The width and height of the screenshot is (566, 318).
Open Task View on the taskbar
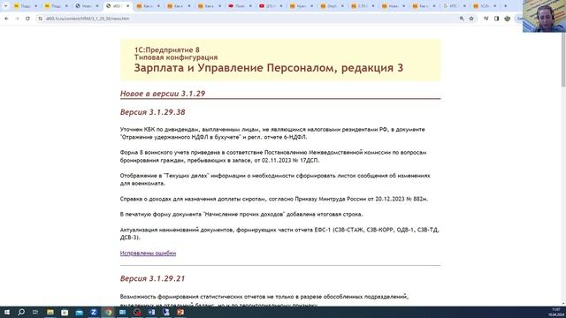(x=35, y=312)
